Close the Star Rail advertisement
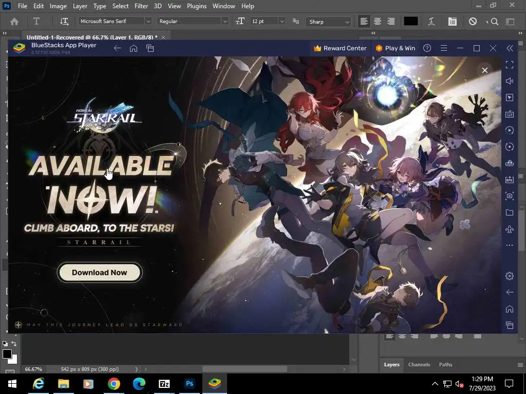 pos(485,70)
